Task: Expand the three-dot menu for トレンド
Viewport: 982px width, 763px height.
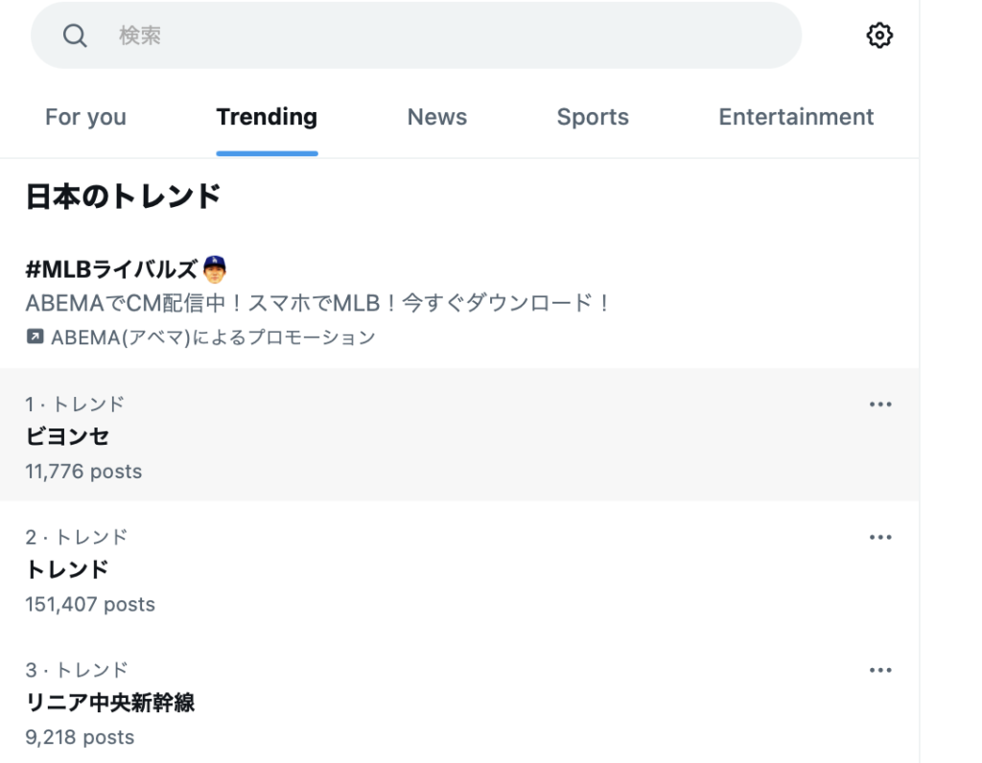Action: (879, 538)
